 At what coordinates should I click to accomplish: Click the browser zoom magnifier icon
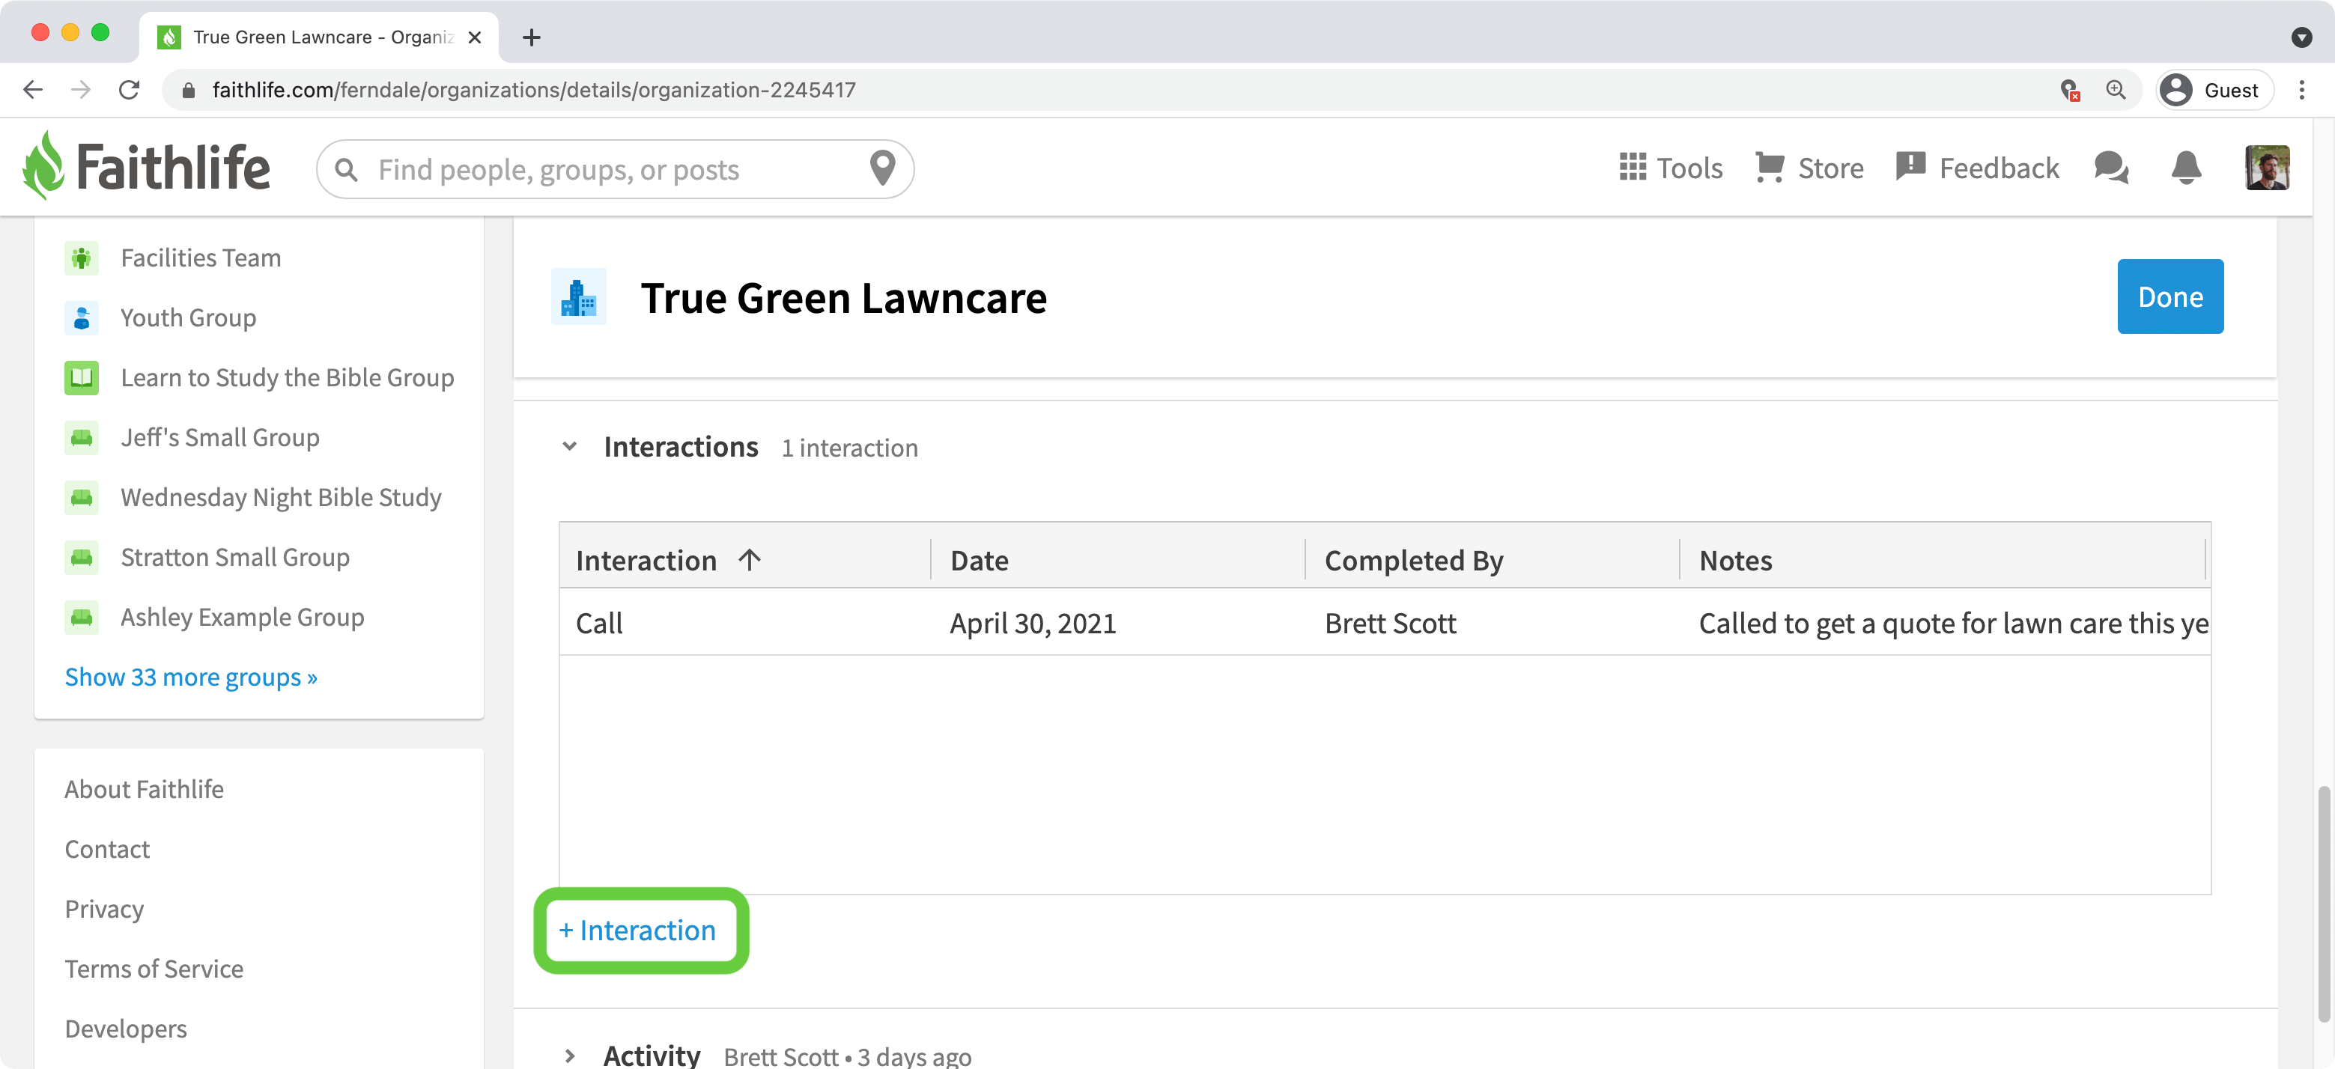click(x=2115, y=90)
